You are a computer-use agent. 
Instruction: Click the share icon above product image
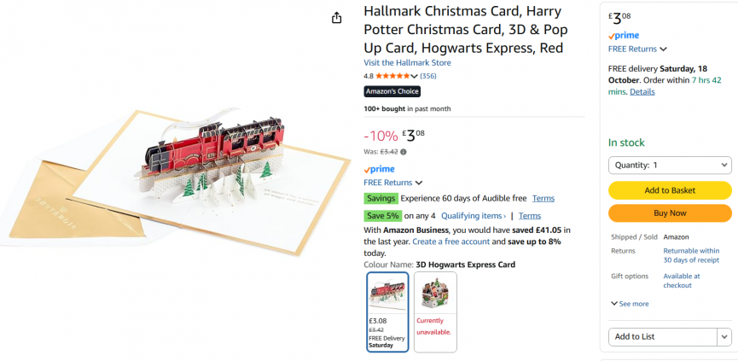tap(336, 18)
